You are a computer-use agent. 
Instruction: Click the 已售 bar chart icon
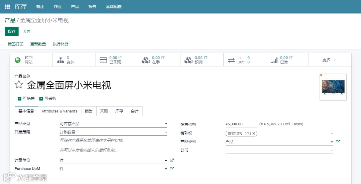click(274, 60)
